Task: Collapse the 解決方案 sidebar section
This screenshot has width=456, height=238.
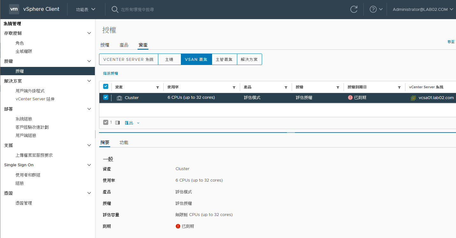Action: tap(89, 81)
